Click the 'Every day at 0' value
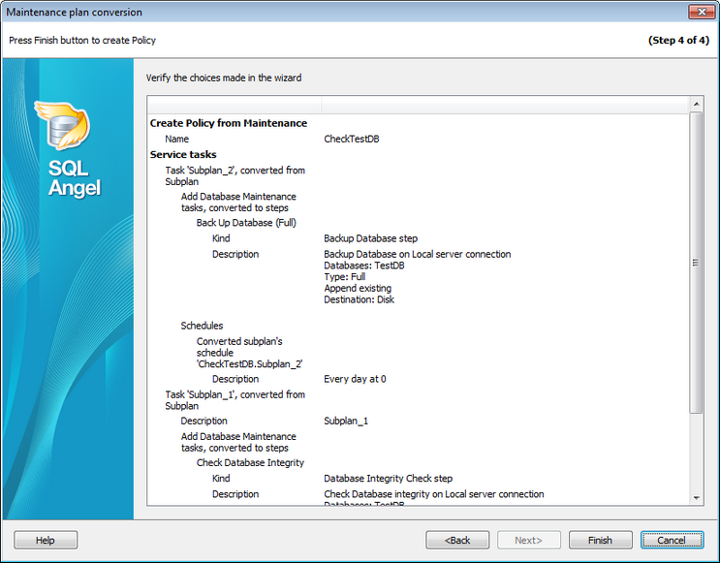The image size is (720, 563). (355, 379)
